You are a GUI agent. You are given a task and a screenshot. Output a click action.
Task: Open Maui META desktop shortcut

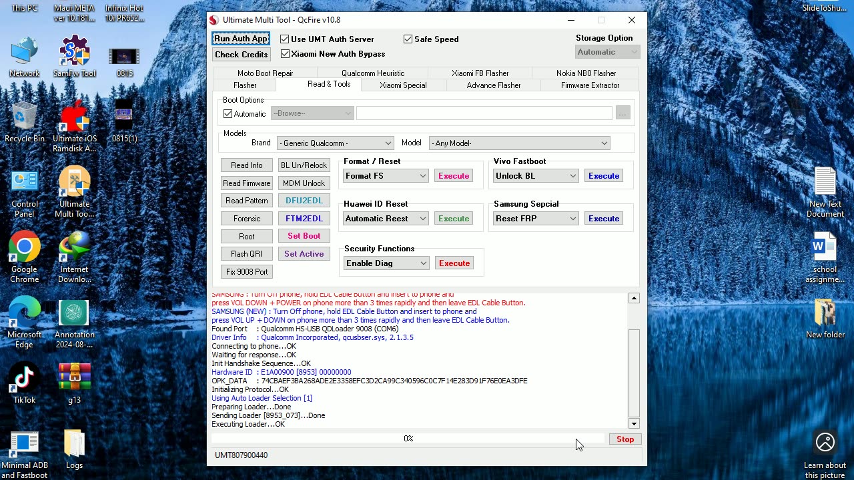(x=74, y=13)
